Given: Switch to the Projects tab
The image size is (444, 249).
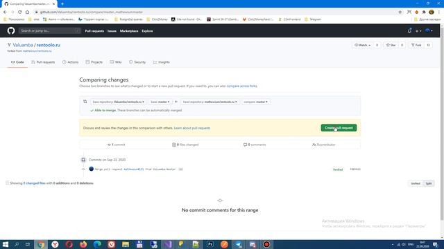Looking at the screenshot, I should click(x=94, y=62).
